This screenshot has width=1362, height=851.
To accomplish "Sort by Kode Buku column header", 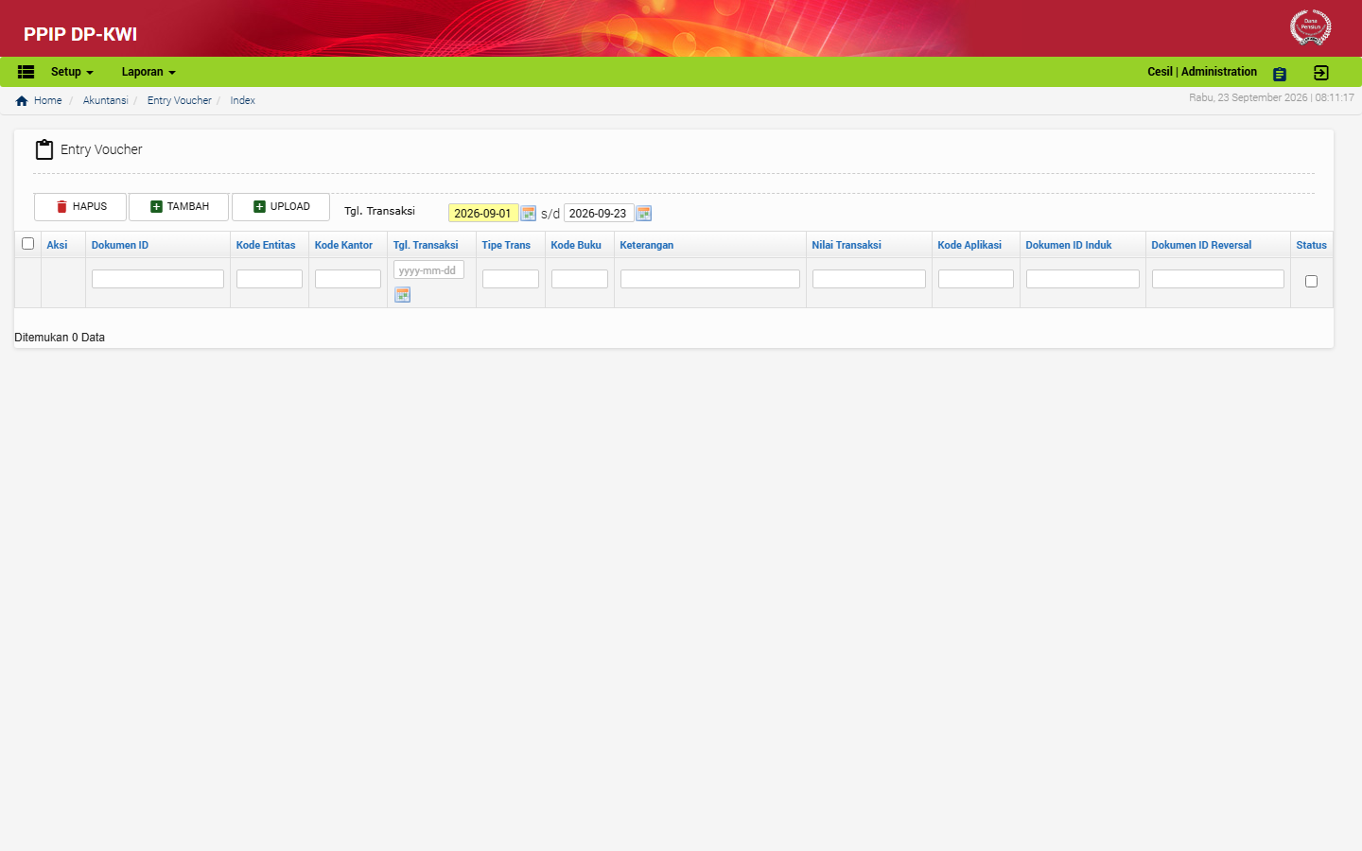I will point(576,245).
